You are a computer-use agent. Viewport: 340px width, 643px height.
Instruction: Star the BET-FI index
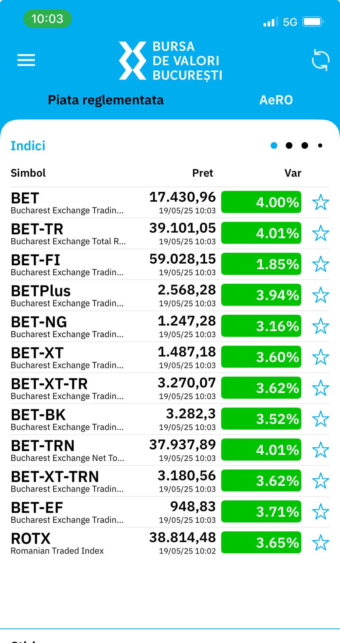tap(321, 264)
